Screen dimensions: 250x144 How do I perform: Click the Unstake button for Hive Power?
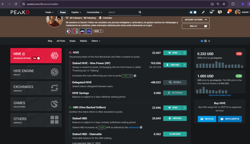173,65
